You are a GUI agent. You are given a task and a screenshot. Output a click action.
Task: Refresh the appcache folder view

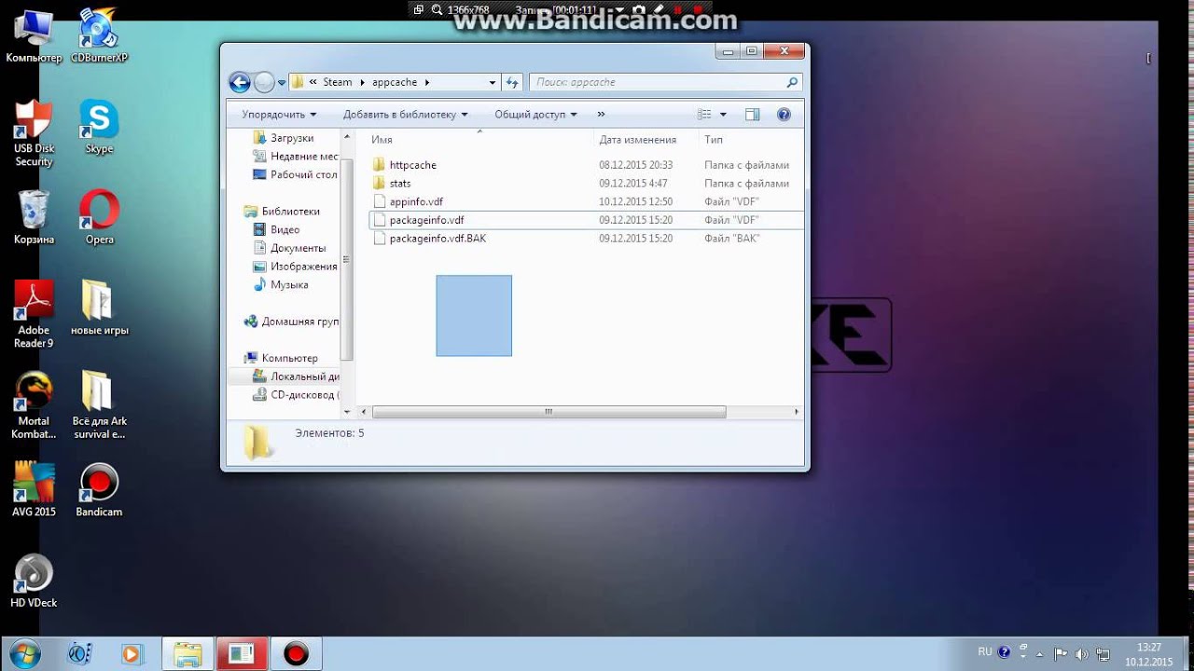point(512,82)
